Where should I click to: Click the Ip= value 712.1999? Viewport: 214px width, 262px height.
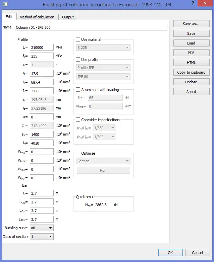[42, 125]
